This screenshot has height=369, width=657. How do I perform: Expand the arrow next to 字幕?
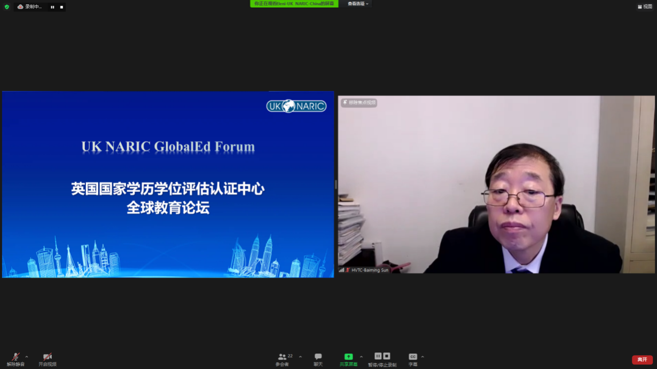click(423, 357)
